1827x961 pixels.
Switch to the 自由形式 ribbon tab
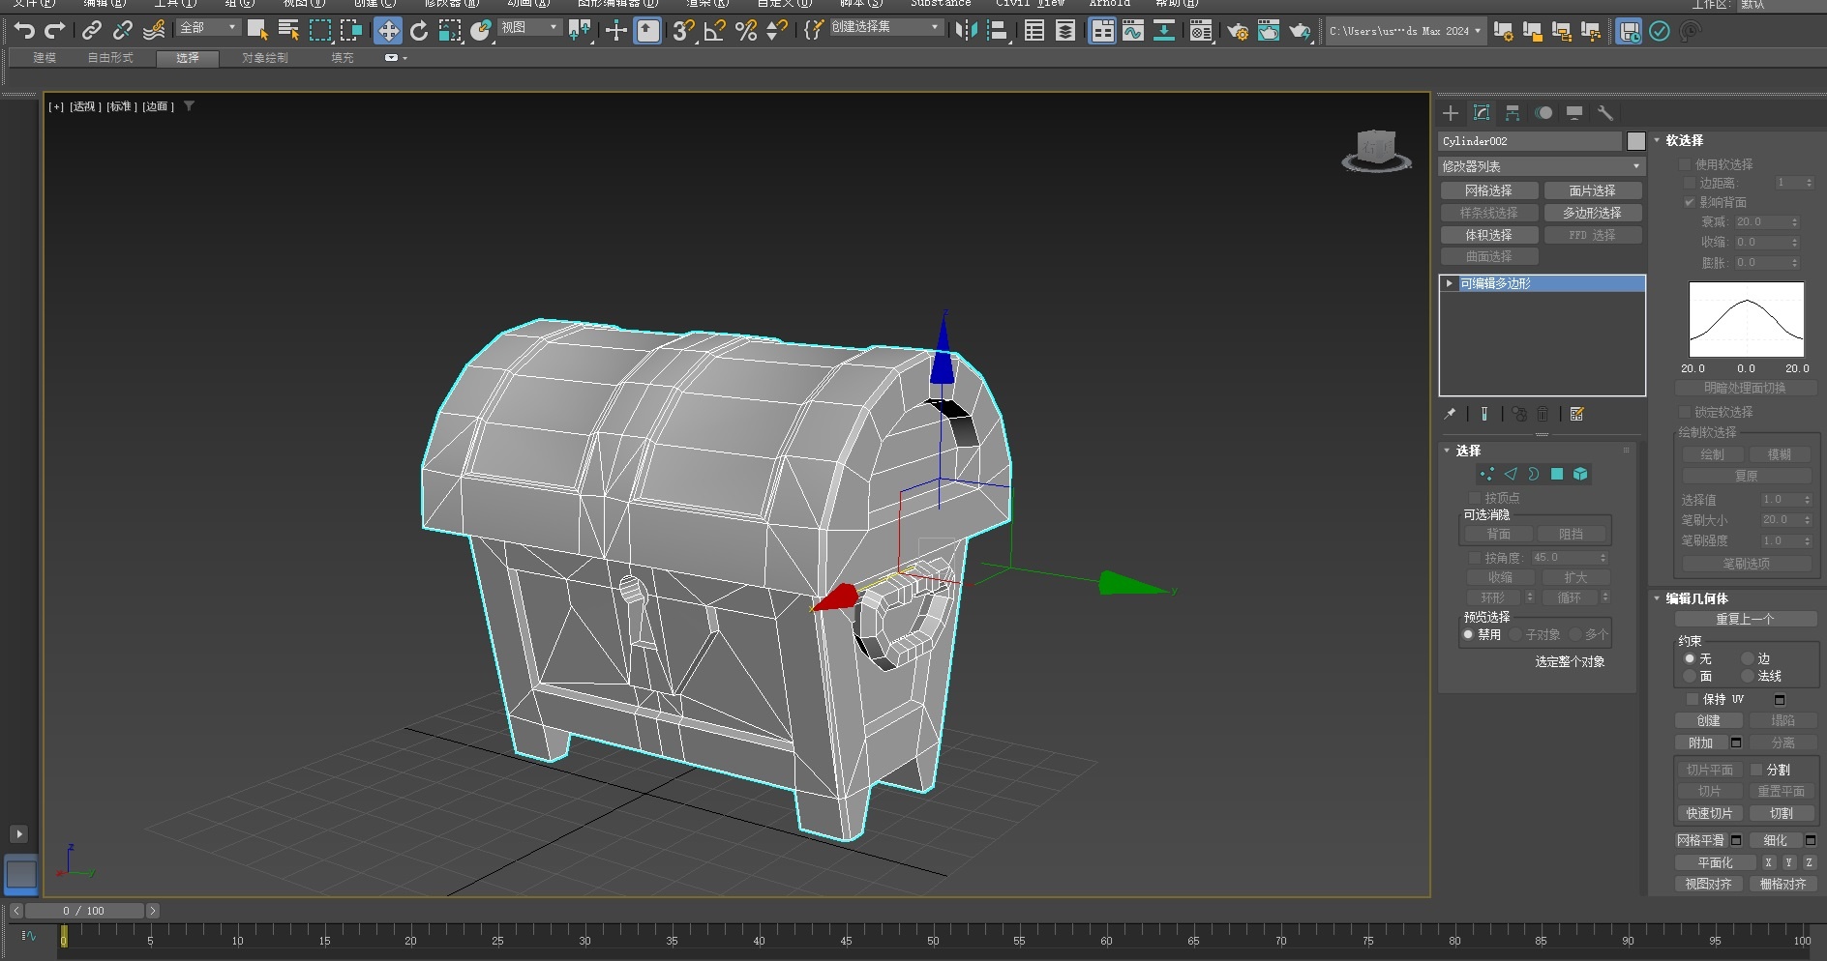110,58
